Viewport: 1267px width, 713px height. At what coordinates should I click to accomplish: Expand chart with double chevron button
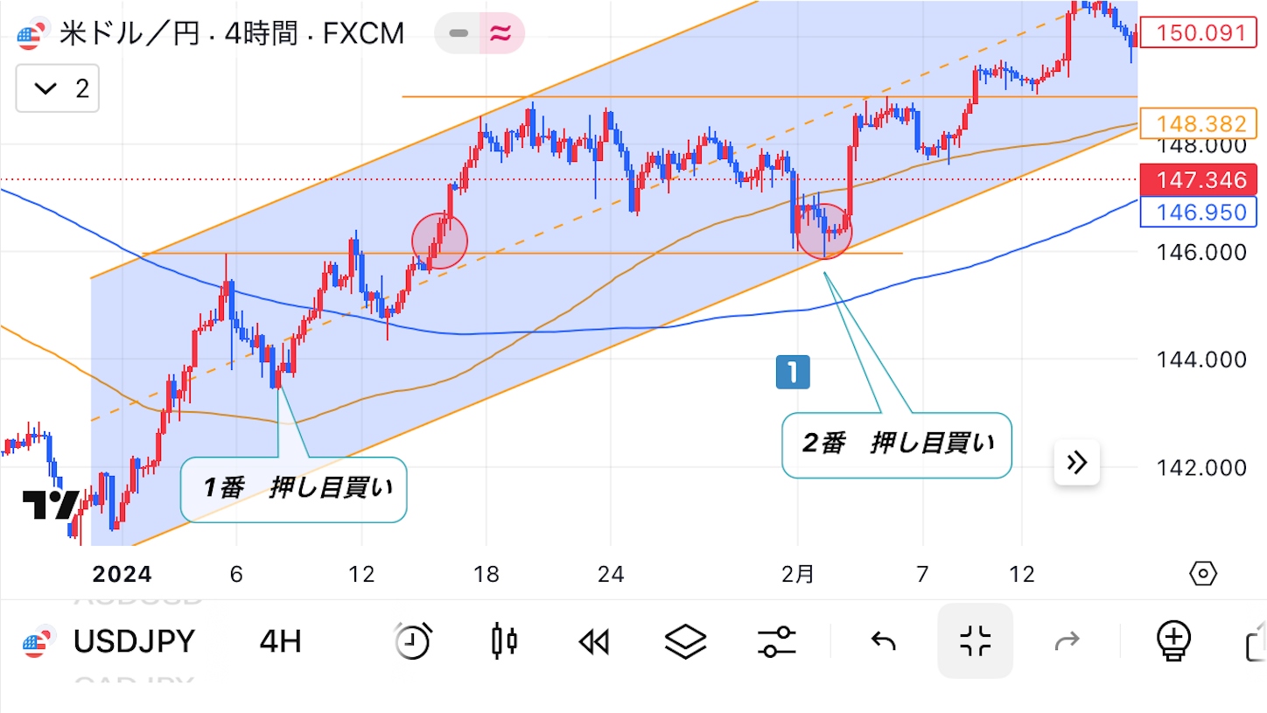pyautogui.click(x=1077, y=462)
